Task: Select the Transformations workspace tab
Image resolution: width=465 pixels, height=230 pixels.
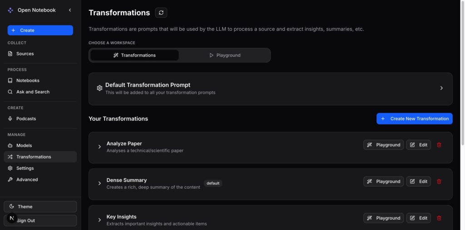Action: (x=134, y=55)
